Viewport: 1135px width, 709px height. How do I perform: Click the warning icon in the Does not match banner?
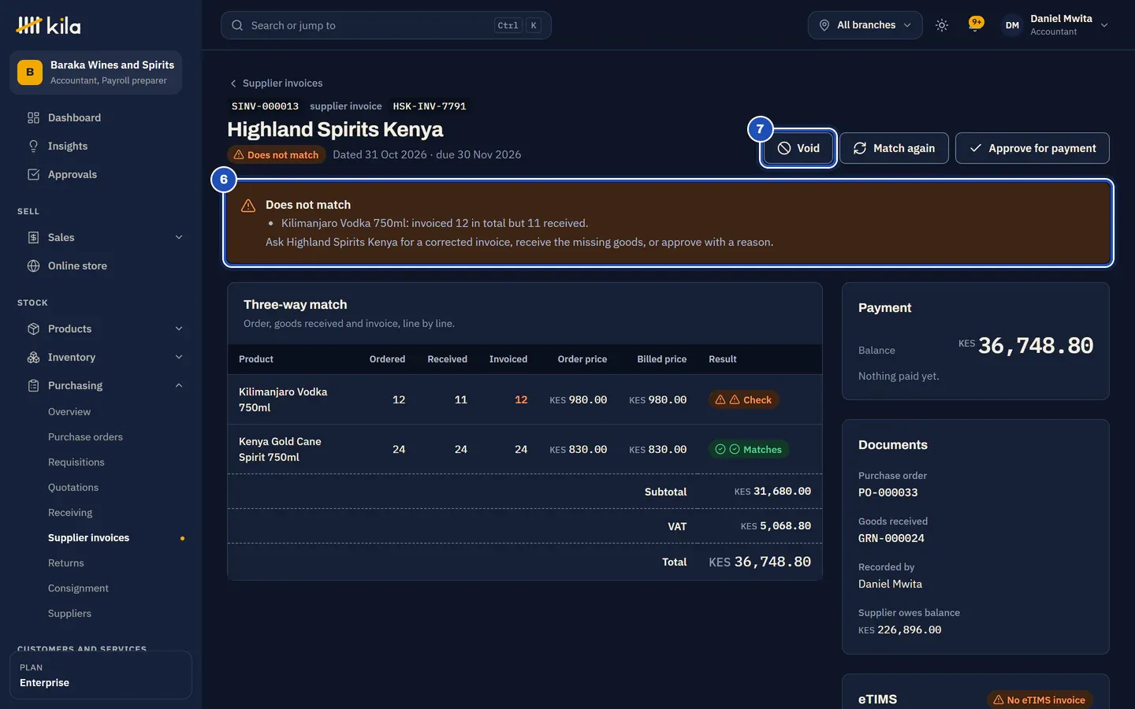coord(248,206)
